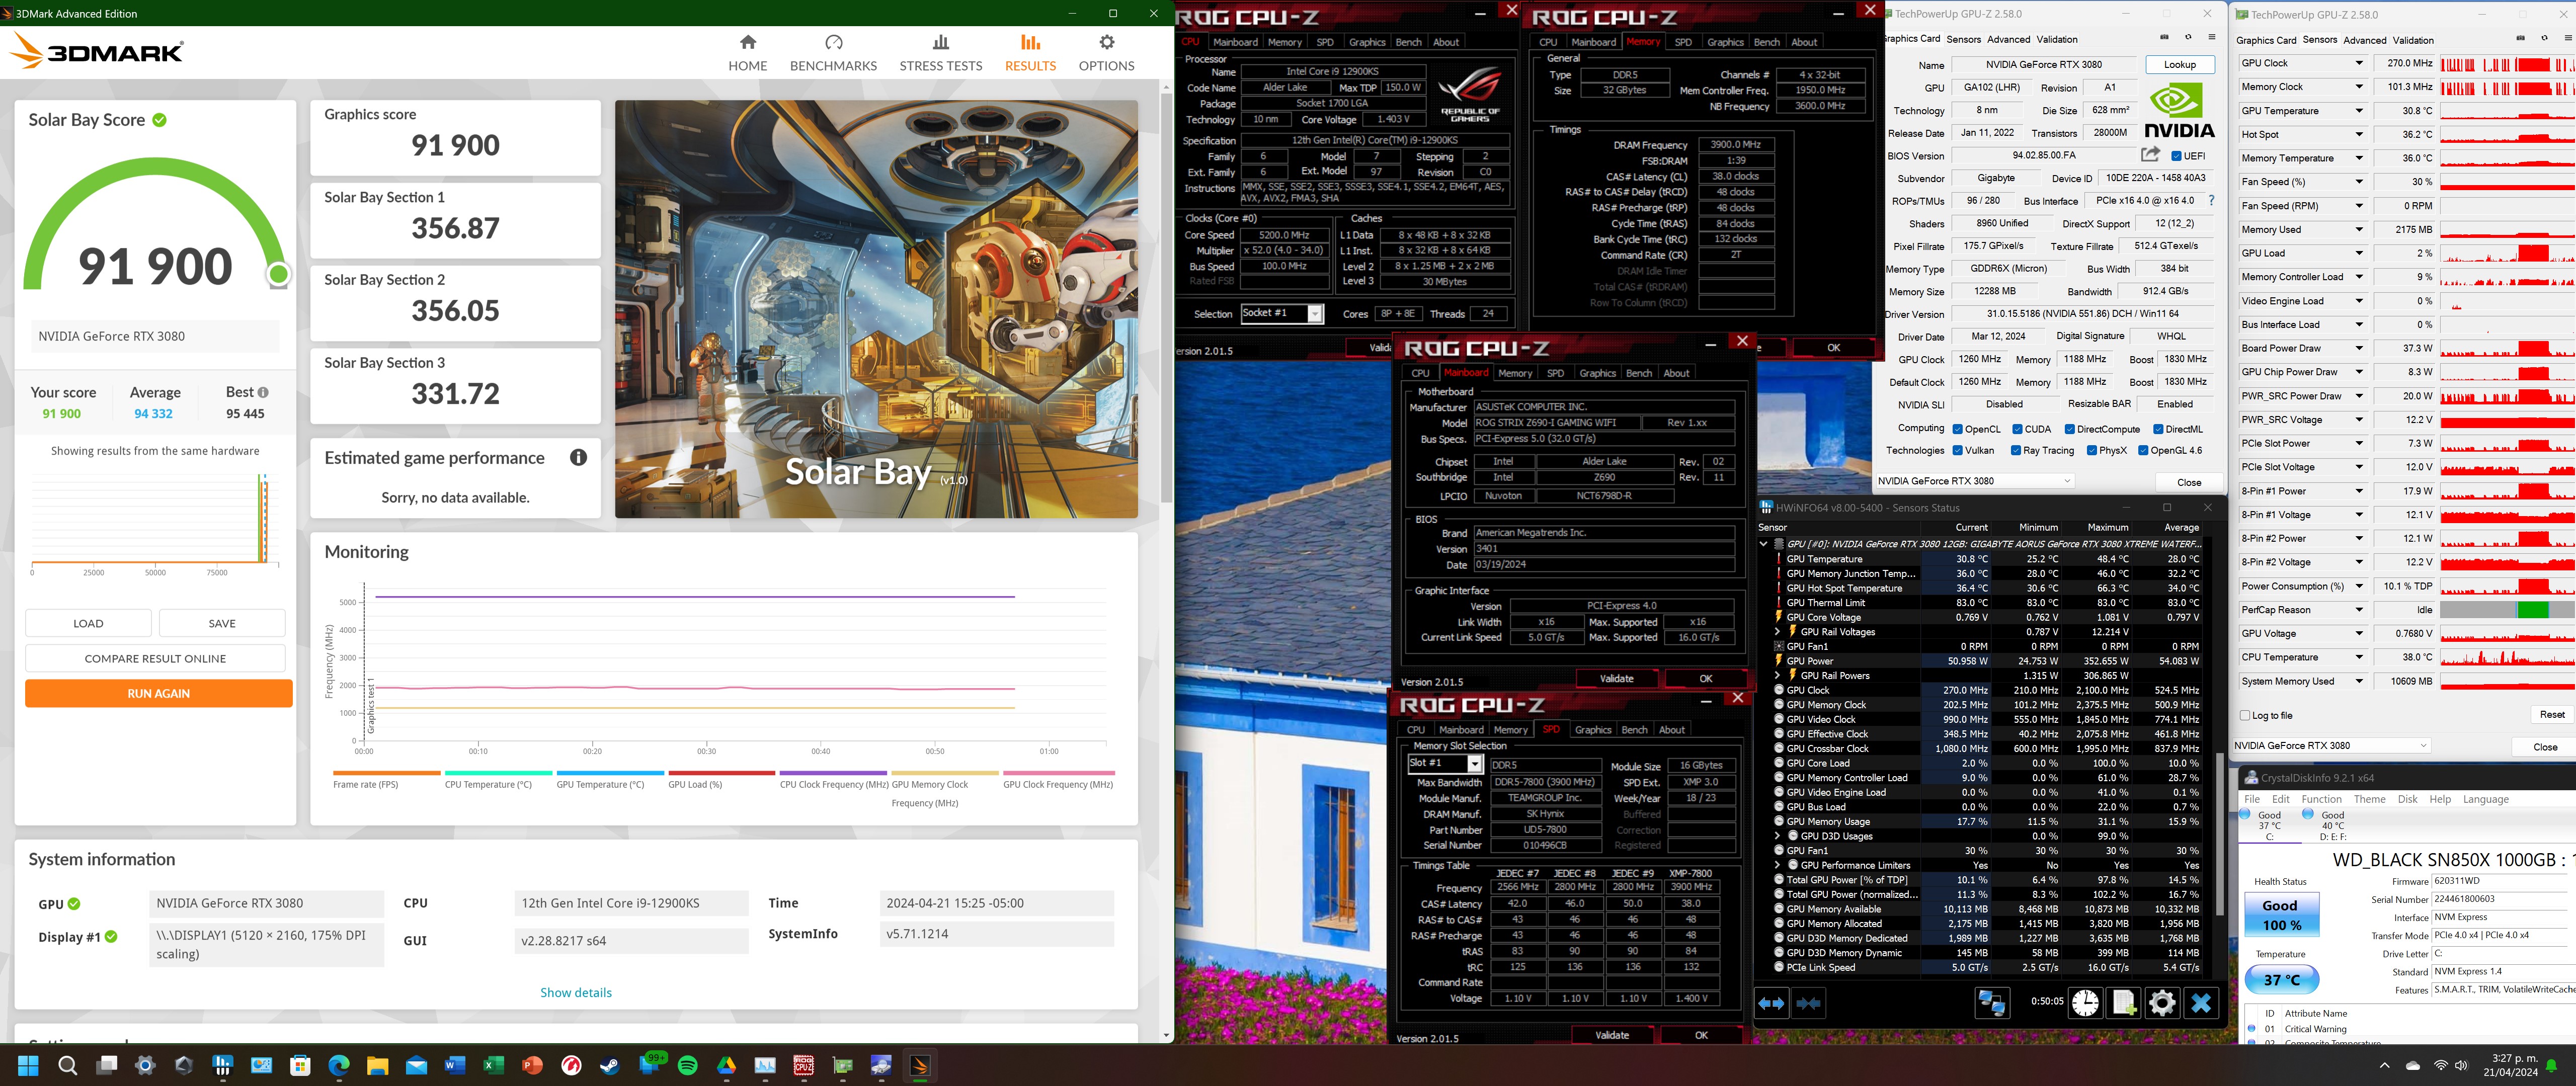2576x1086 pixels.
Task: Open HWiNFO sensor settings gear icon
Action: click(x=2162, y=1003)
